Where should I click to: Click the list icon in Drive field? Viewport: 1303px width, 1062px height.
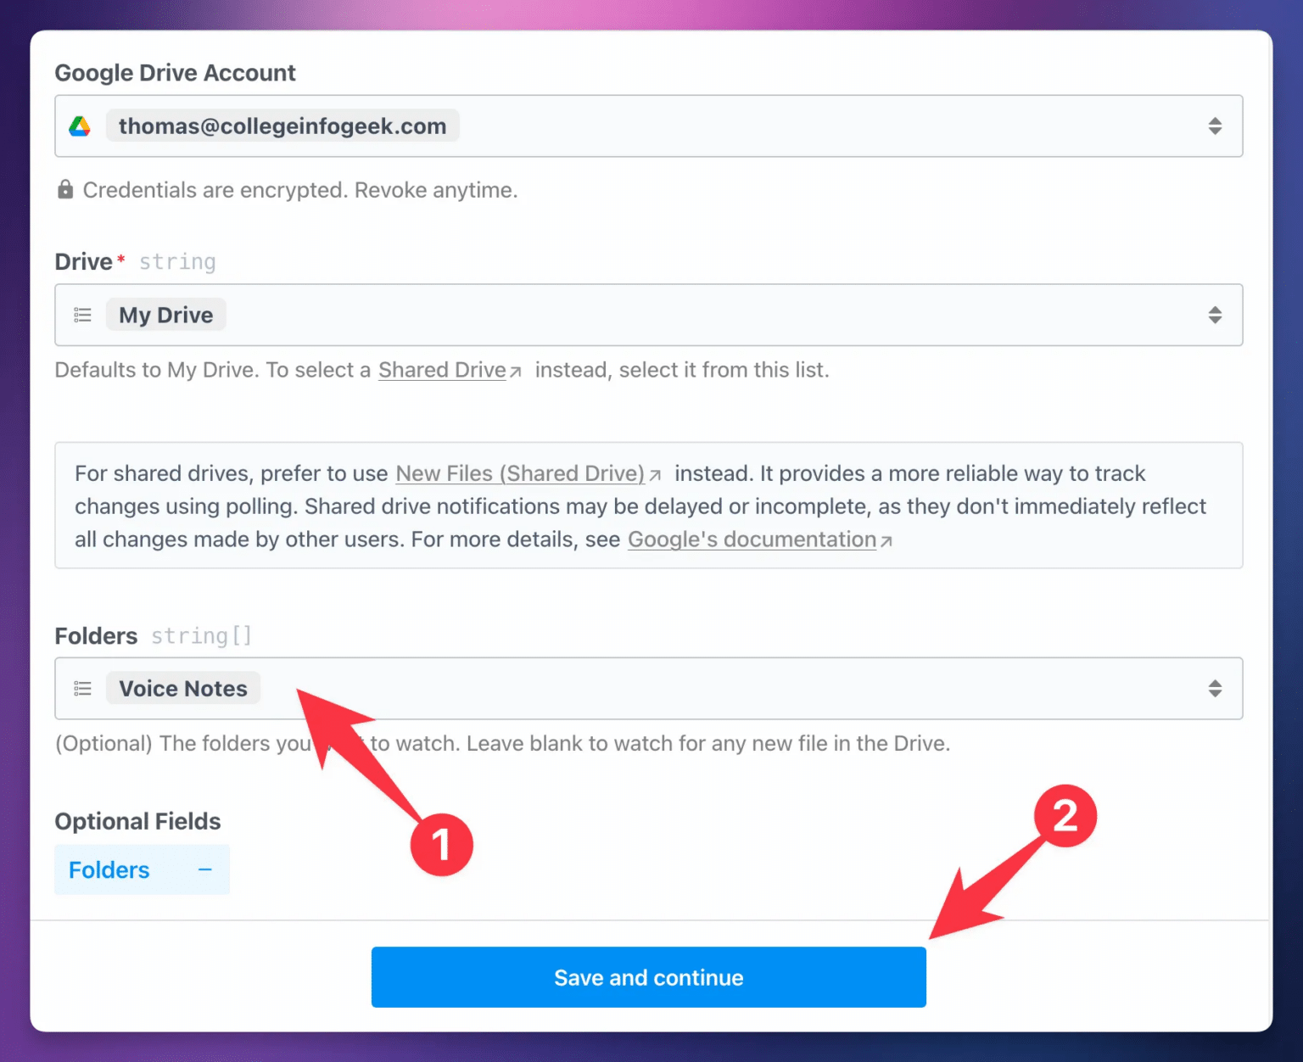coord(82,316)
